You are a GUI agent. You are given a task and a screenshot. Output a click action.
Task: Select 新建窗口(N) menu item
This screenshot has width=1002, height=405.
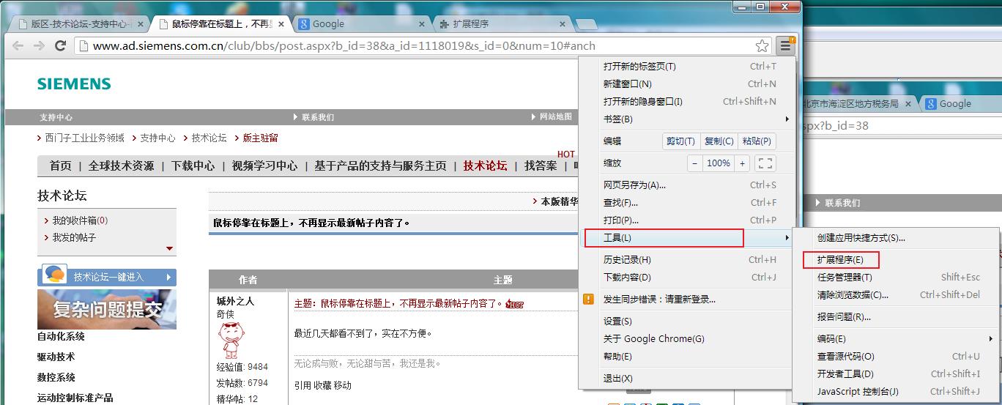coord(689,83)
